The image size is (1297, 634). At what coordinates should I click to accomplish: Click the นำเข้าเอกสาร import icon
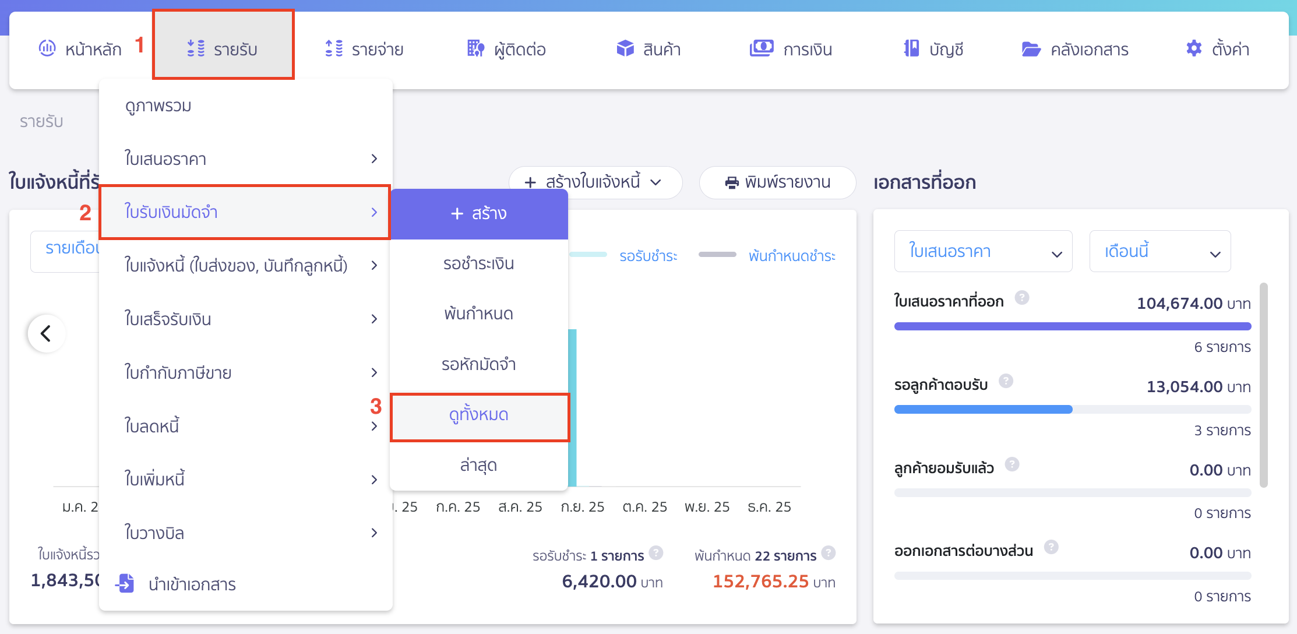[125, 584]
